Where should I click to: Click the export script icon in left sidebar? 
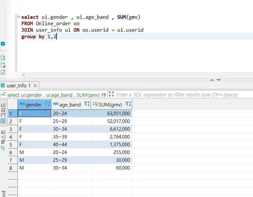3,58
